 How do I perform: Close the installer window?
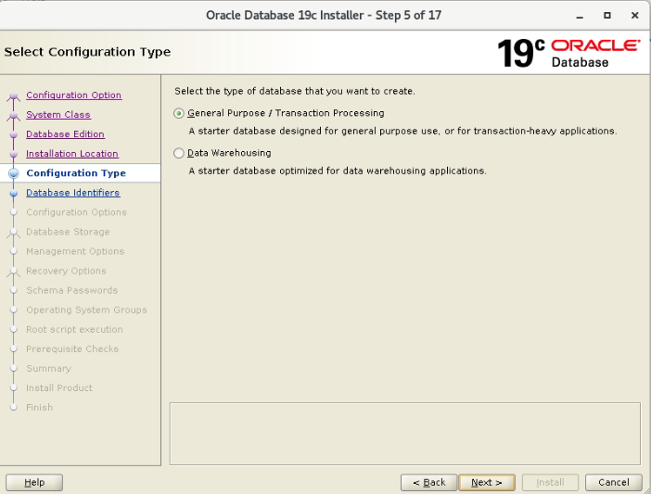(634, 16)
